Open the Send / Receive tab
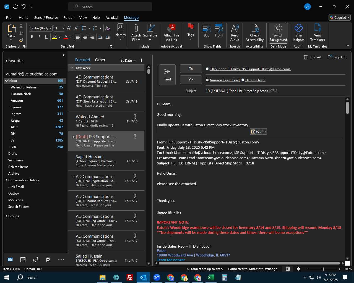Screen dimensions: 354x283 [x=46, y=17]
